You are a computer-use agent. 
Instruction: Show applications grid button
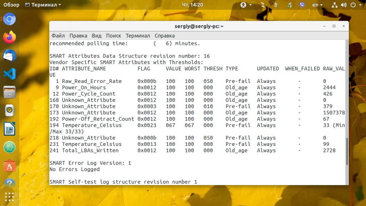click(x=9, y=197)
